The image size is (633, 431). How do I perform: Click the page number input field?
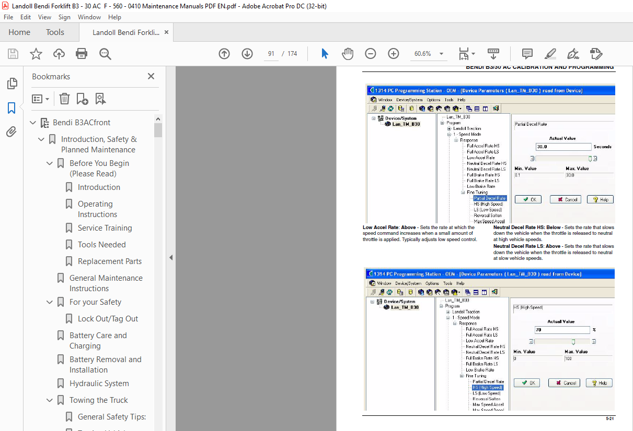[x=271, y=54]
